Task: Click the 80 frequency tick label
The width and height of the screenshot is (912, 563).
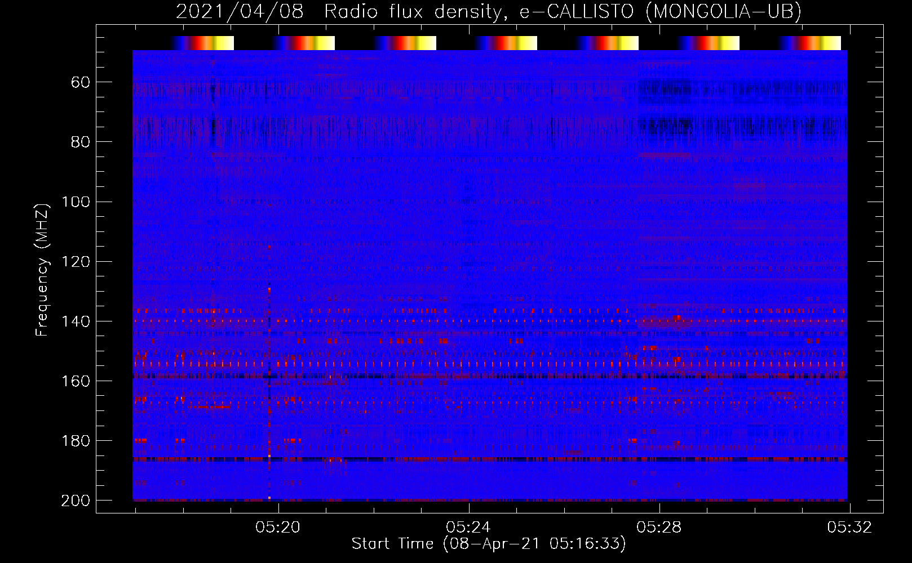Action: click(80, 142)
